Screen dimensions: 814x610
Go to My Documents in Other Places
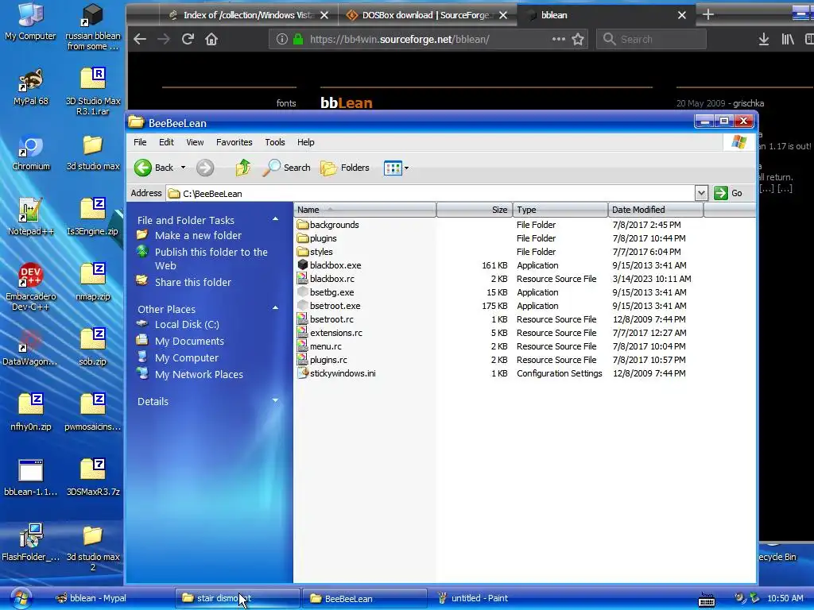coord(189,341)
